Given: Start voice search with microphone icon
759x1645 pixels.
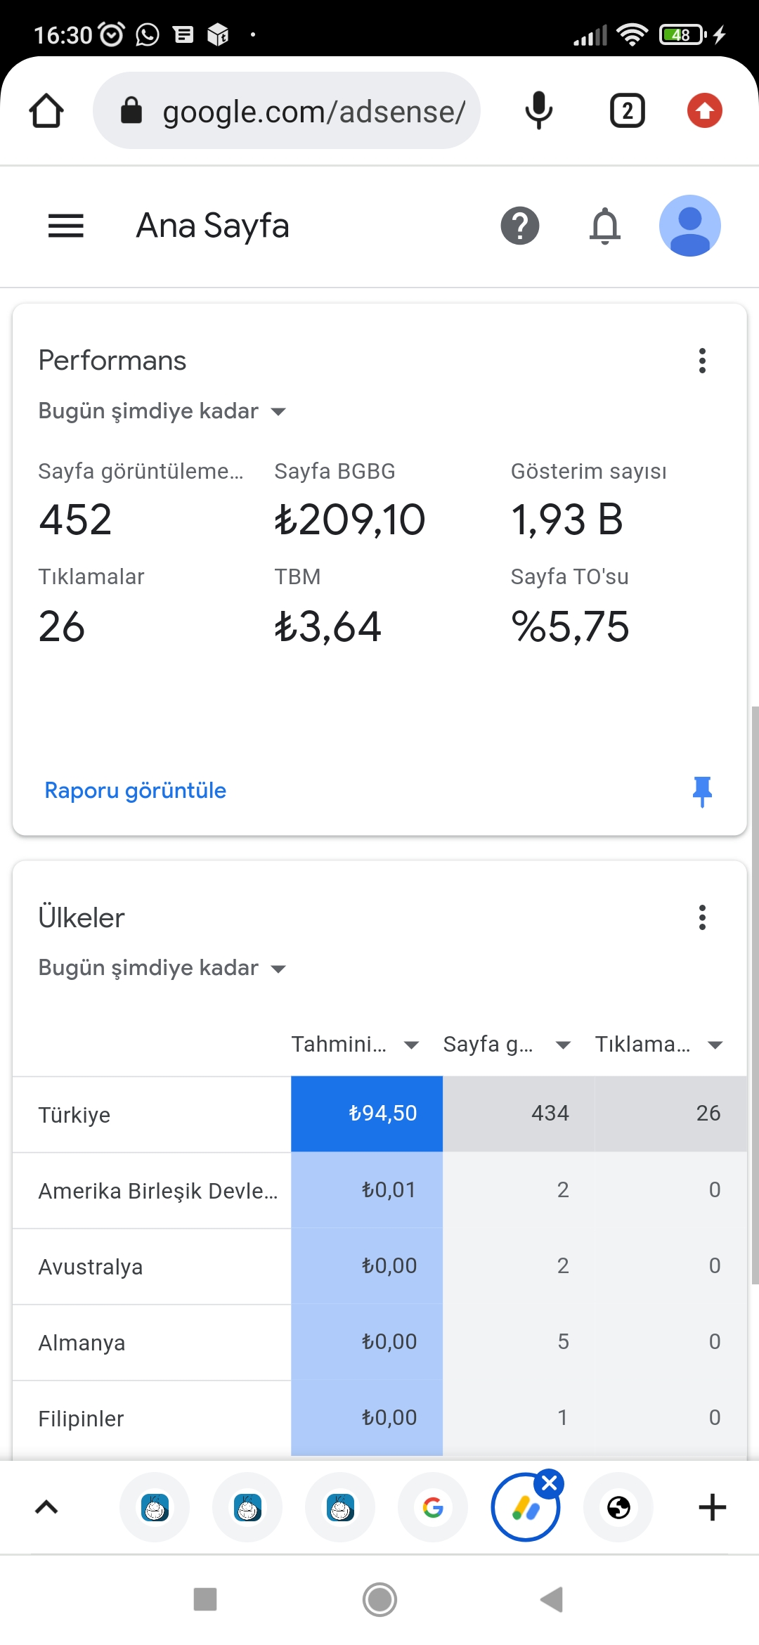Looking at the screenshot, I should (539, 110).
